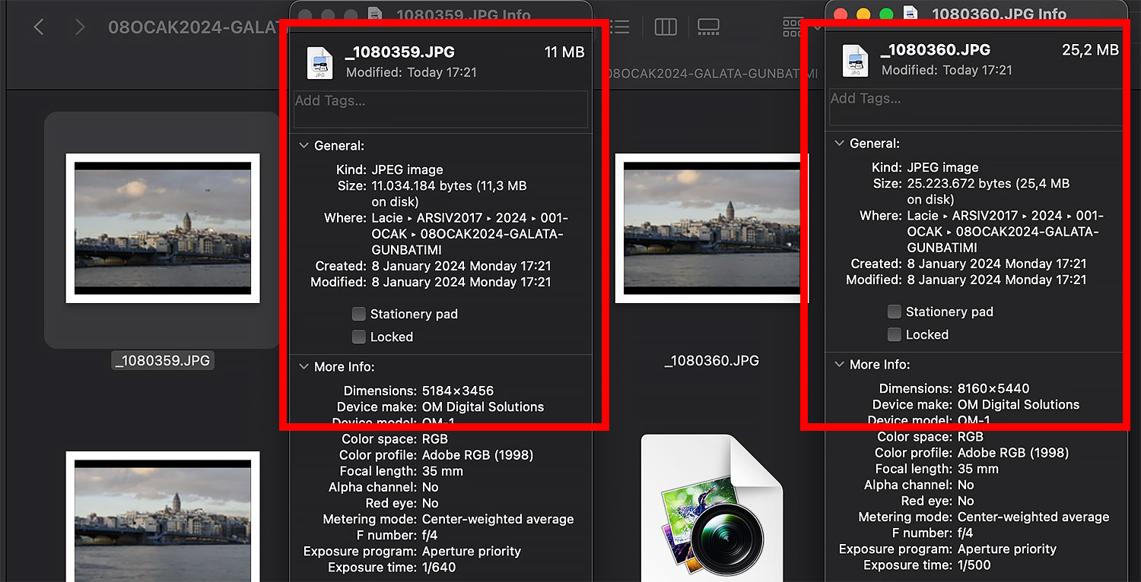
Task: Select the camera lens application file icon
Action: (711, 508)
